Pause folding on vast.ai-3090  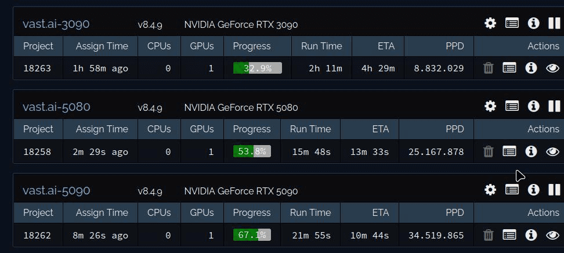[x=554, y=23]
